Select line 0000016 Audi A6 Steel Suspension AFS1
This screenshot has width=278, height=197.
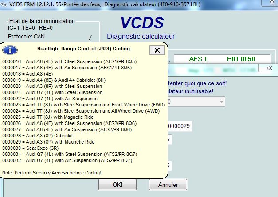(x=70, y=61)
